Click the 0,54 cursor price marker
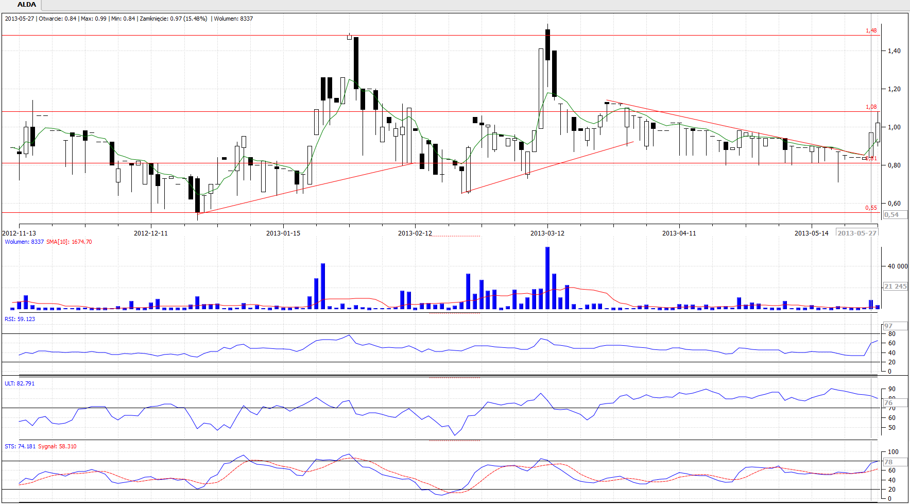Image resolution: width=910 pixels, height=504 pixels. [x=891, y=215]
